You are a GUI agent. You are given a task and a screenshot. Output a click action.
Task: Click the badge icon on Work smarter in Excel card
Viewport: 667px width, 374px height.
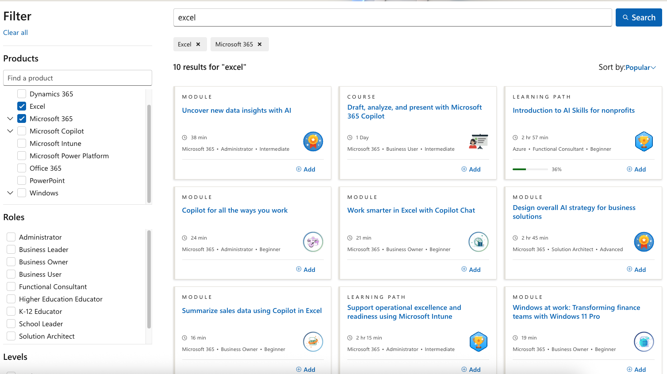[x=479, y=242]
